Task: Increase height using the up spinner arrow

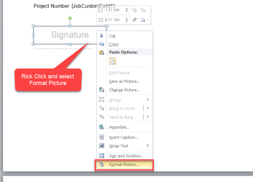Action: (127, 9)
